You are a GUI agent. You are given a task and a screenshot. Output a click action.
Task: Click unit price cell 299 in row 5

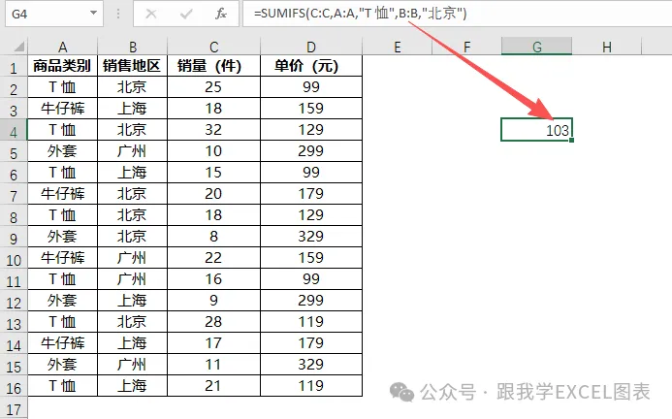click(311, 151)
